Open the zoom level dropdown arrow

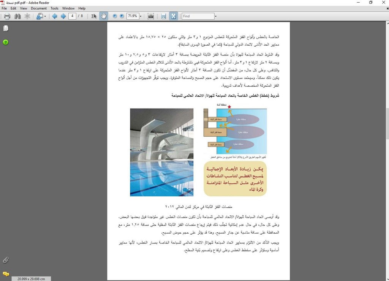pos(141,16)
